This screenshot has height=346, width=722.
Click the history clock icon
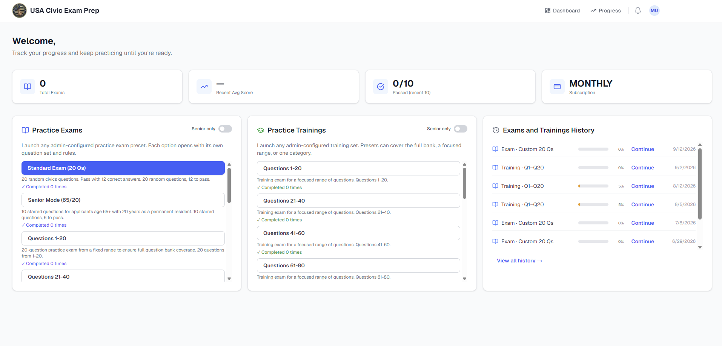point(496,130)
